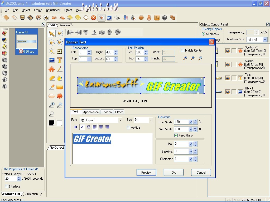Viewport: 270px width, 202px height.
Task: Click the Cancel button
Action: (x=201, y=173)
